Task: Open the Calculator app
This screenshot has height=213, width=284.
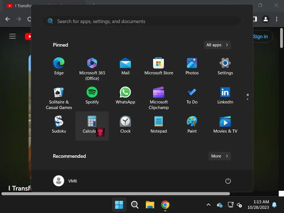Action: tap(92, 126)
